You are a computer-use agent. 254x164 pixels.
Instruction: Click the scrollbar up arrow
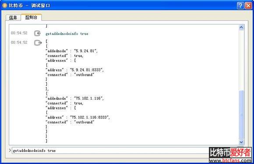(241, 27)
